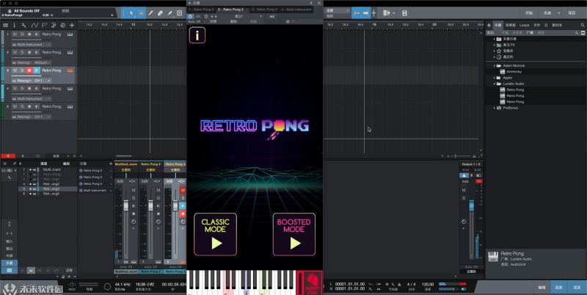Open instrument editor keyboard icon on track 1

[x=70, y=34]
